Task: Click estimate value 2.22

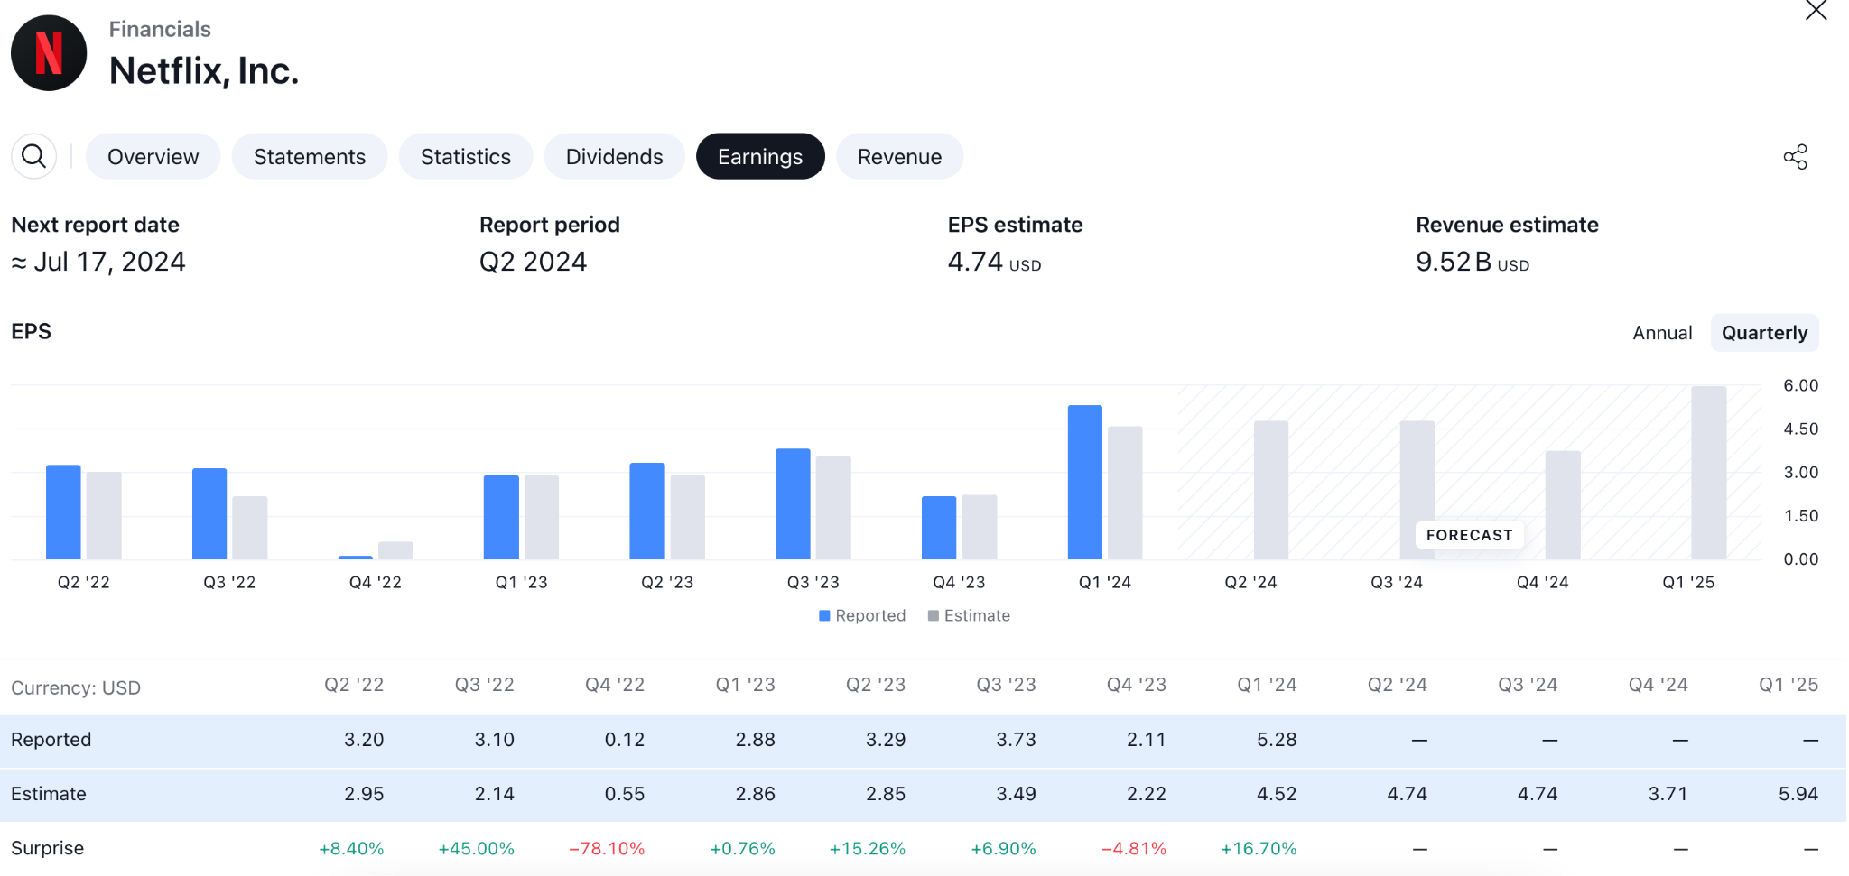Action: [1147, 794]
